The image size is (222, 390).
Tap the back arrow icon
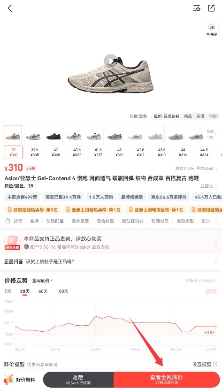click(10, 8)
